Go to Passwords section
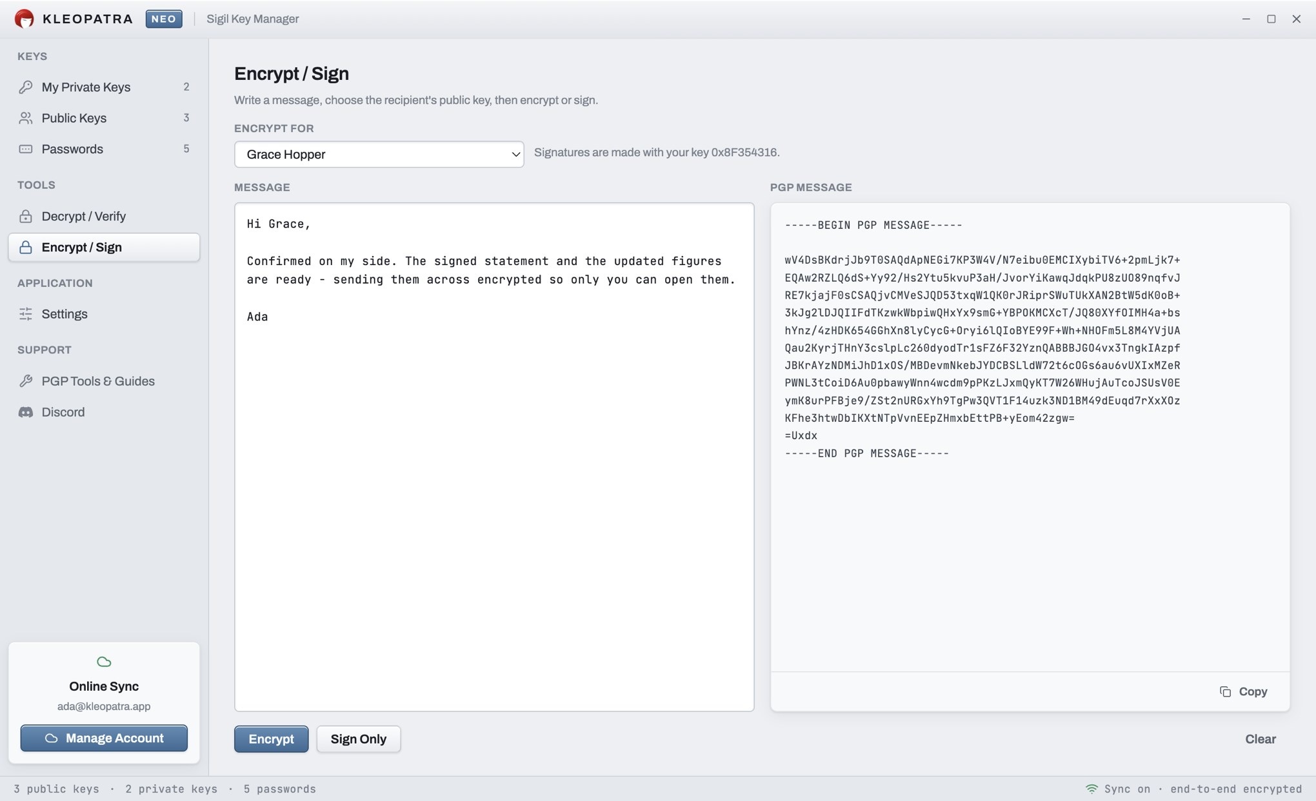The width and height of the screenshot is (1316, 801). pyautogui.click(x=104, y=149)
